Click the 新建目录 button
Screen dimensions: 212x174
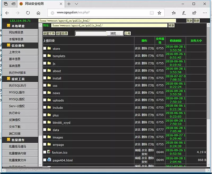[x=62, y=33]
